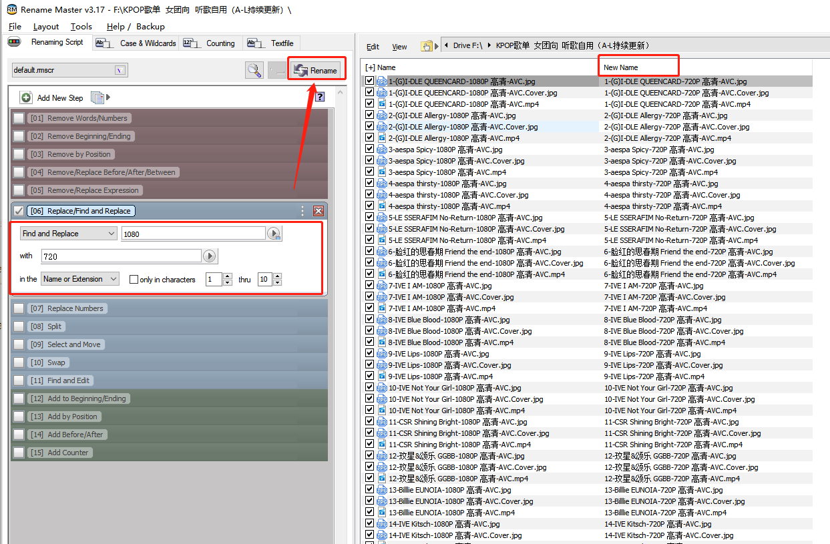Click the video icon of 1-(G)I-DLE QUEENCARD-1080P 高清-AVC.mp4

pyautogui.click(x=382, y=104)
